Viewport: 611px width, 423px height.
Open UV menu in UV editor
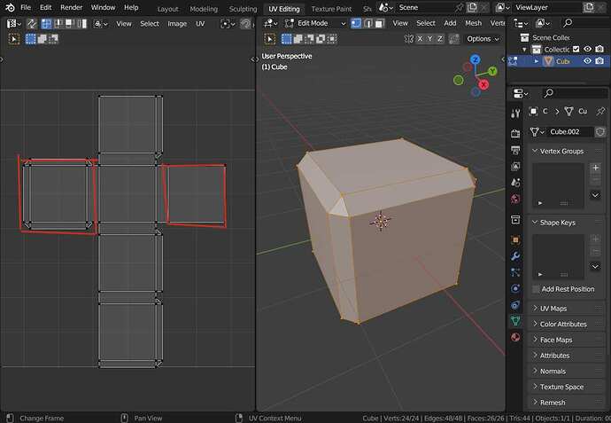200,24
